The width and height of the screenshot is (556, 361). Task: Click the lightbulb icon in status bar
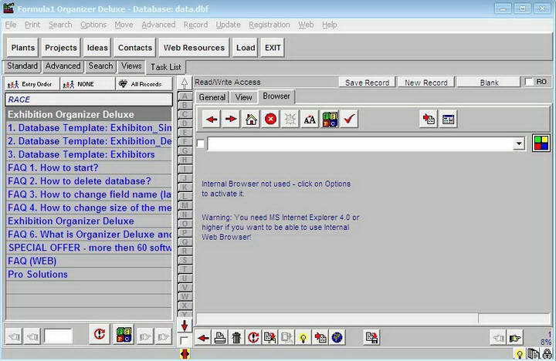(x=519, y=353)
